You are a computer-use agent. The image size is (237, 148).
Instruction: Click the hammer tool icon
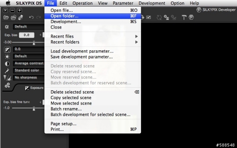pyautogui.click(x=184, y=17)
